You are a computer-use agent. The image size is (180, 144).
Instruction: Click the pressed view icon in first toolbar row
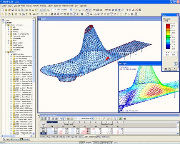pos(119,10)
